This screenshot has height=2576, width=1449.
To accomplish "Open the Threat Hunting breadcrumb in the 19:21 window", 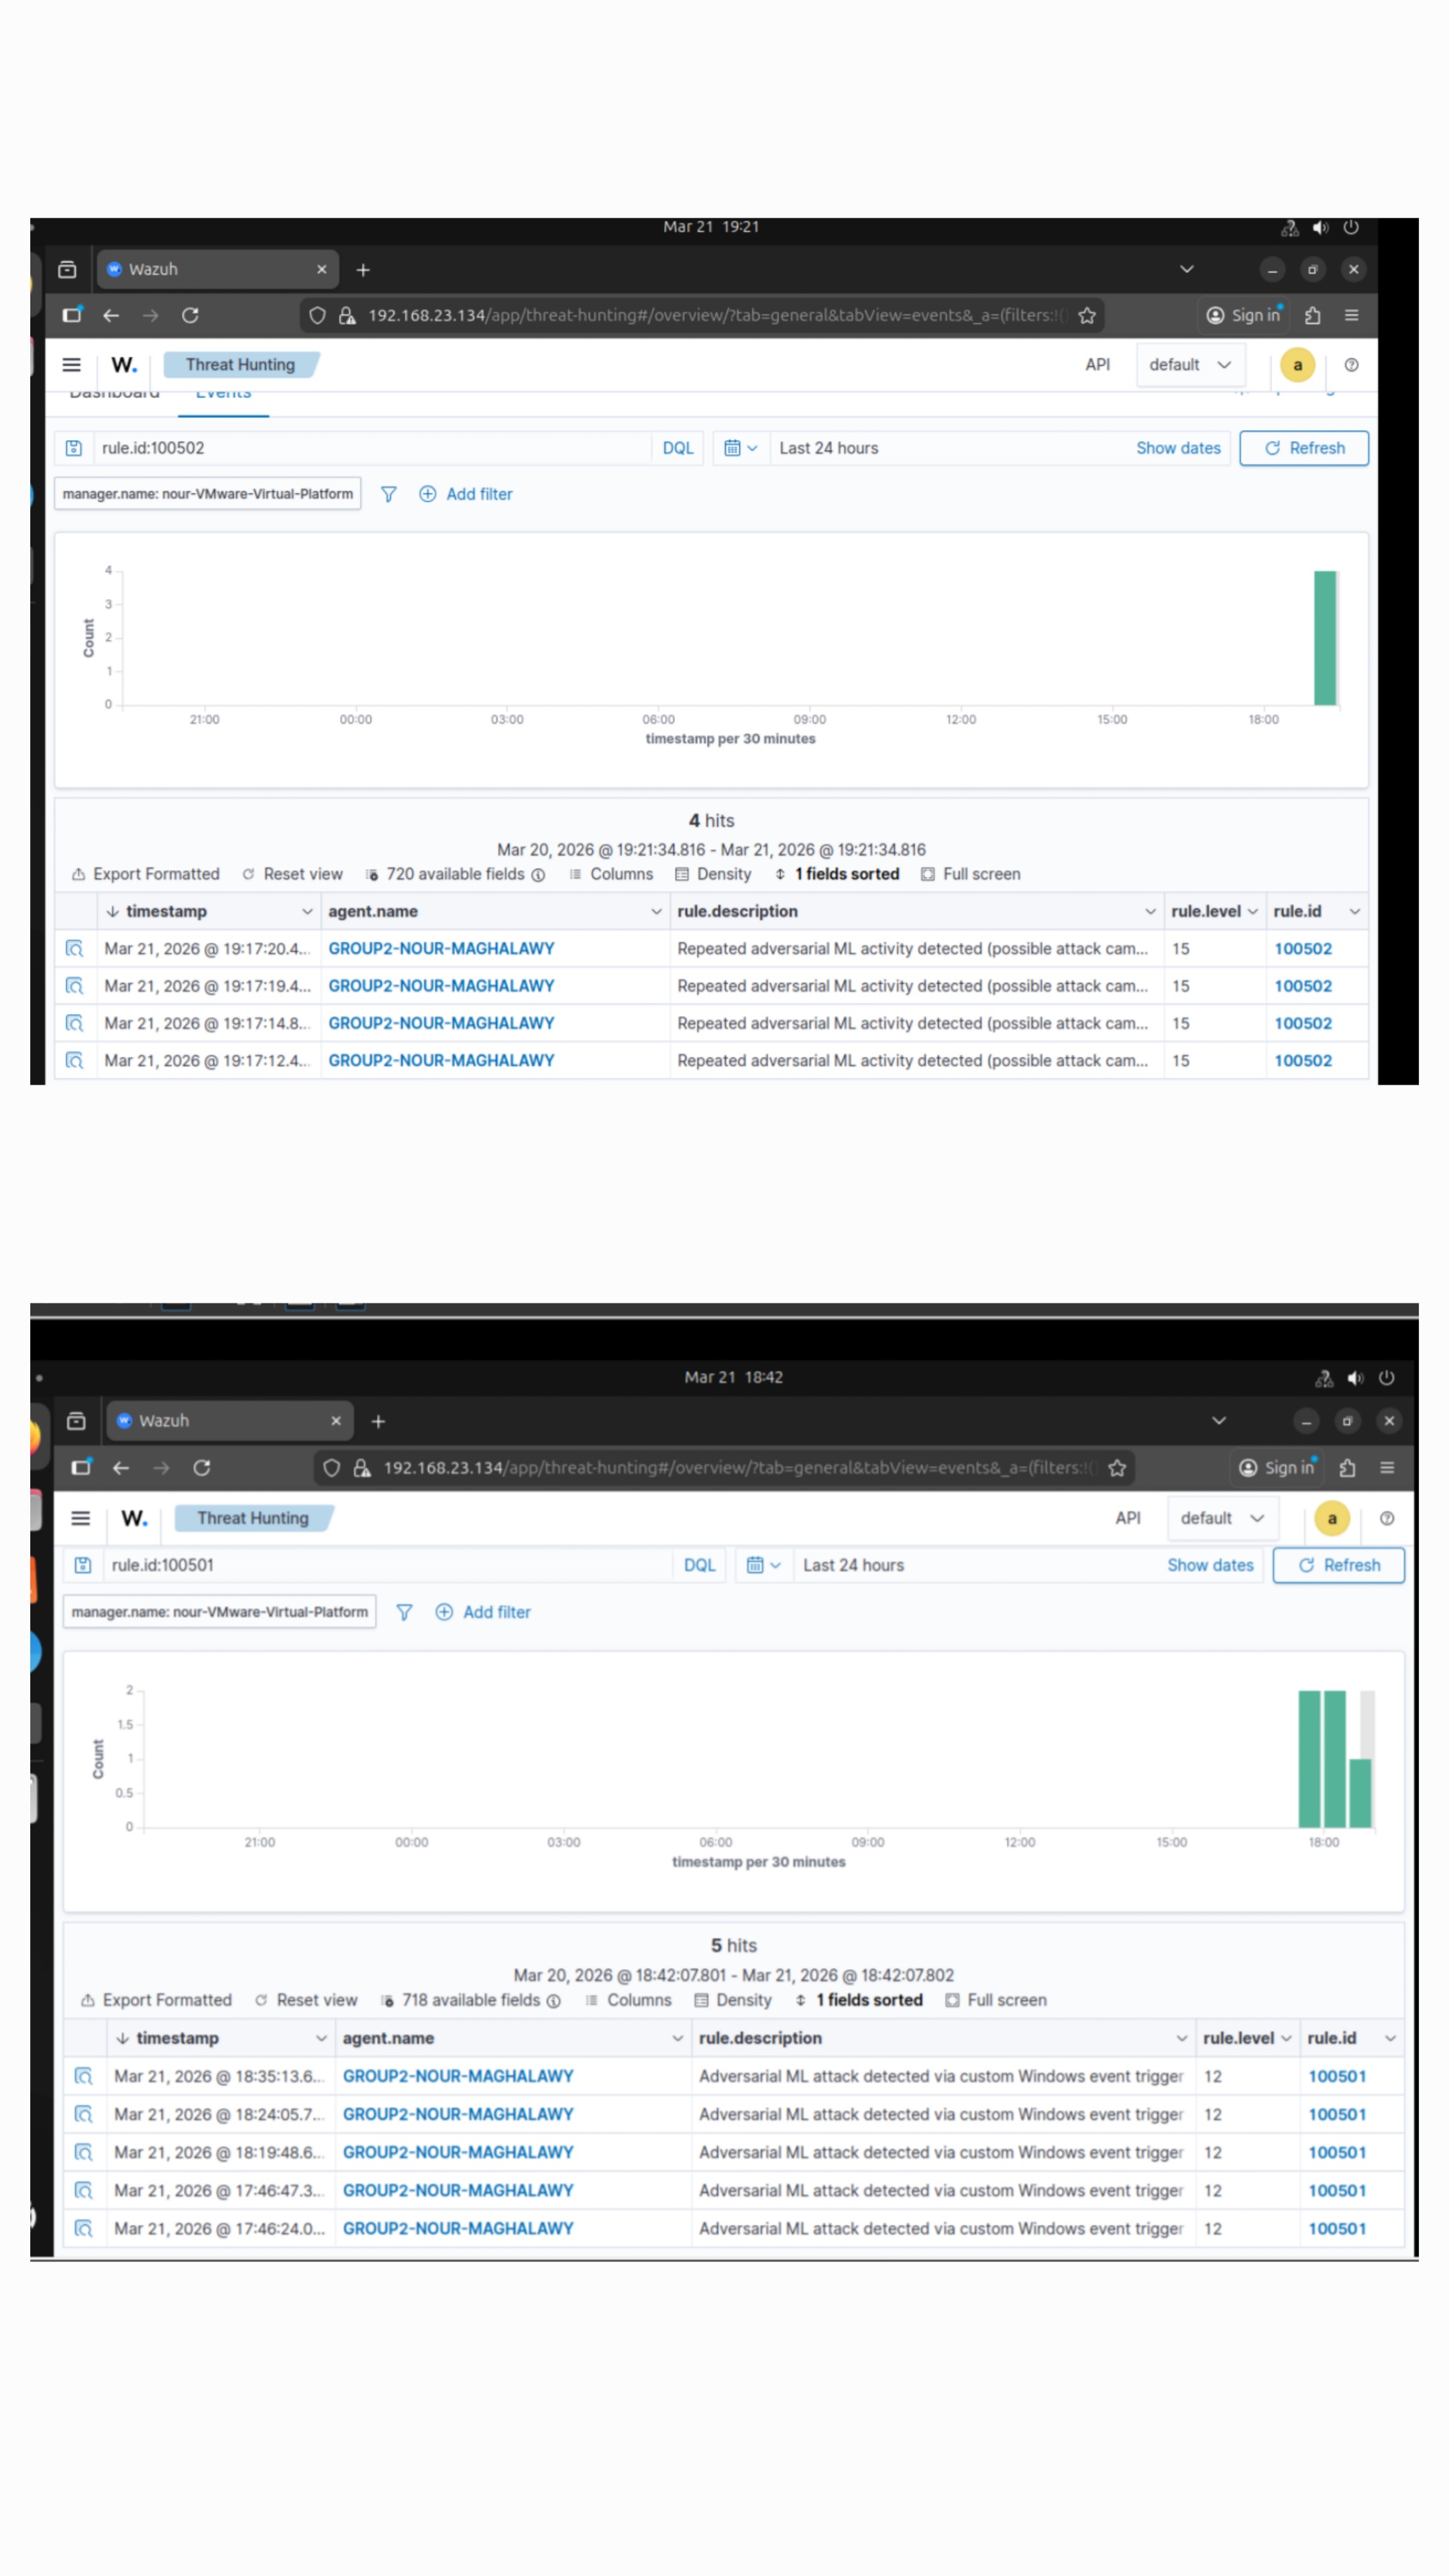I will pyautogui.click(x=240, y=365).
